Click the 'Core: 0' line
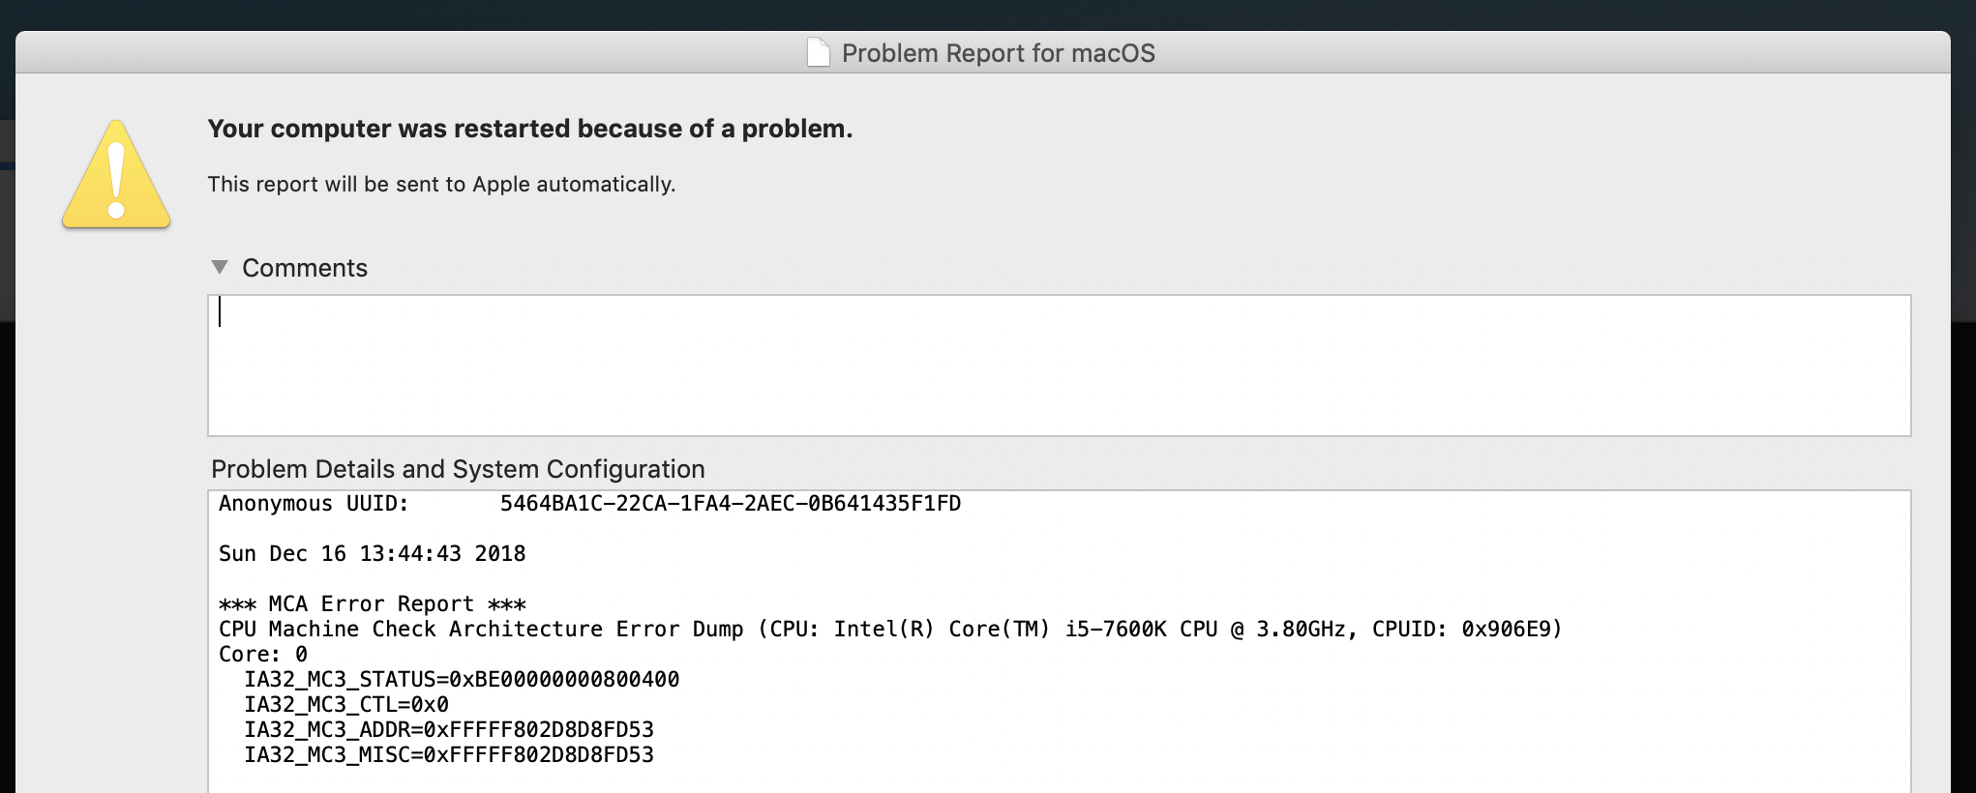The height and width of the screenshot is (793, 1976). click(263, 655)
